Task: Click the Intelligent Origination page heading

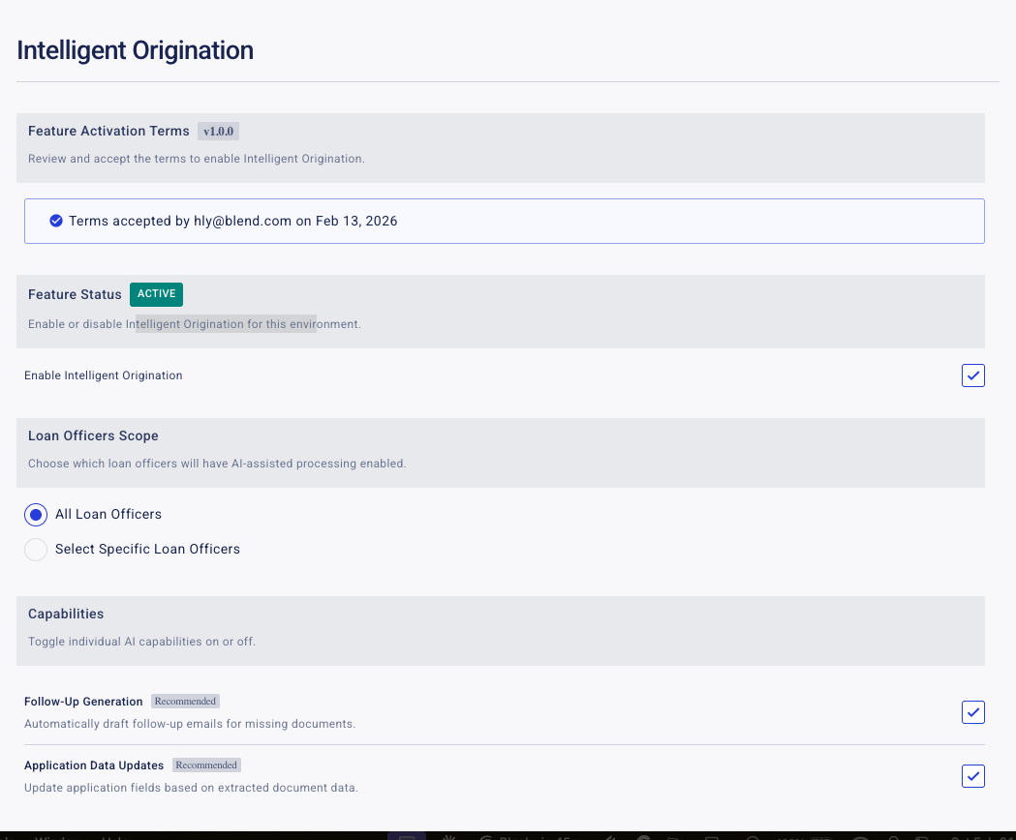Action: coord(135,49)
